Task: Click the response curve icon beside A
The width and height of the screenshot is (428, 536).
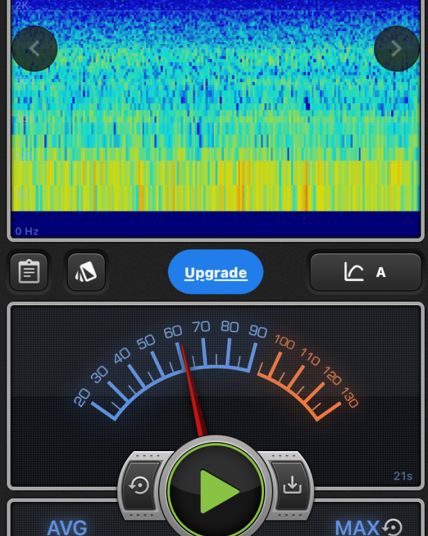Action: coord(354,272)
